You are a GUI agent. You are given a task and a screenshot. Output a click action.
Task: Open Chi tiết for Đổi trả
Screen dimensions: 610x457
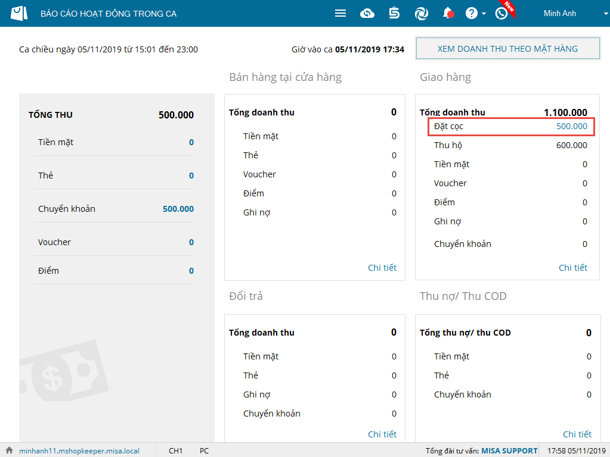coord(382,434)
